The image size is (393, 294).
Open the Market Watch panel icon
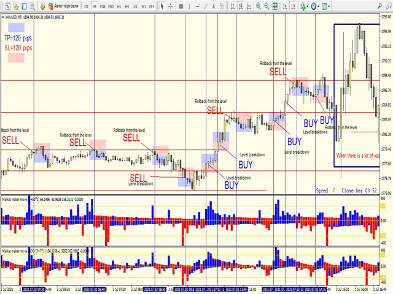pos(7,6)
